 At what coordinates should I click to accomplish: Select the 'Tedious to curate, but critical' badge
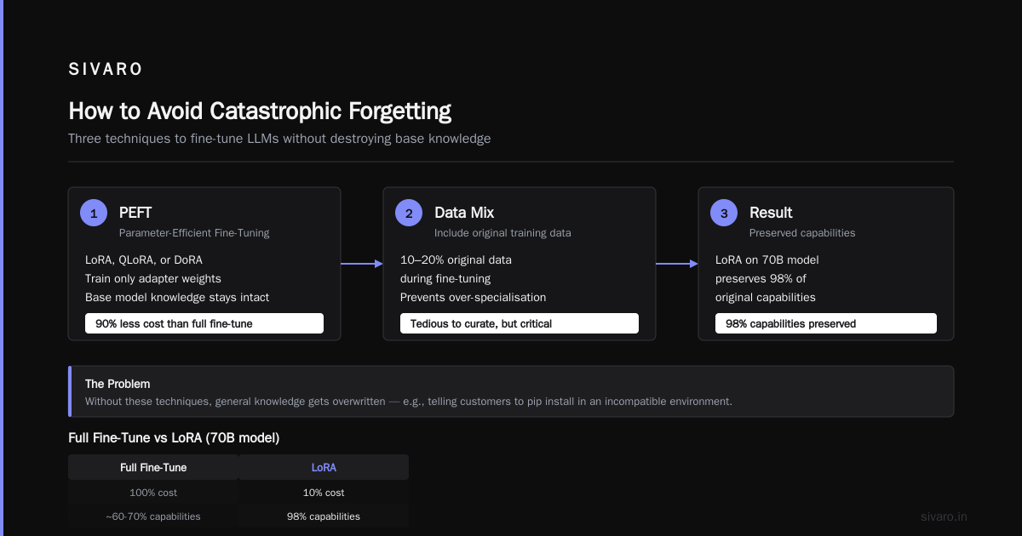[520, 323]
